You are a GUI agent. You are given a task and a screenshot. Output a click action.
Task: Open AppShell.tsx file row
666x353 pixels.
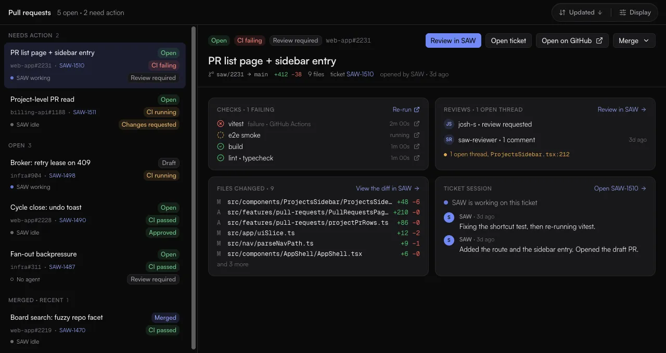tap(318, 254)
